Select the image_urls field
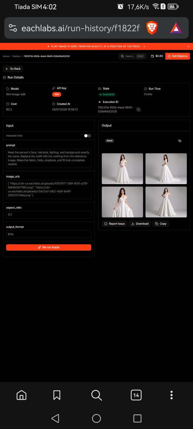This screenshot has width=193, height=429. point(49,189)
